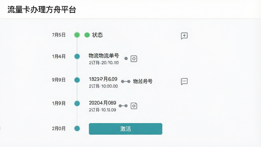
Task: Click the 状态 status label
Action: pos(97,35)
